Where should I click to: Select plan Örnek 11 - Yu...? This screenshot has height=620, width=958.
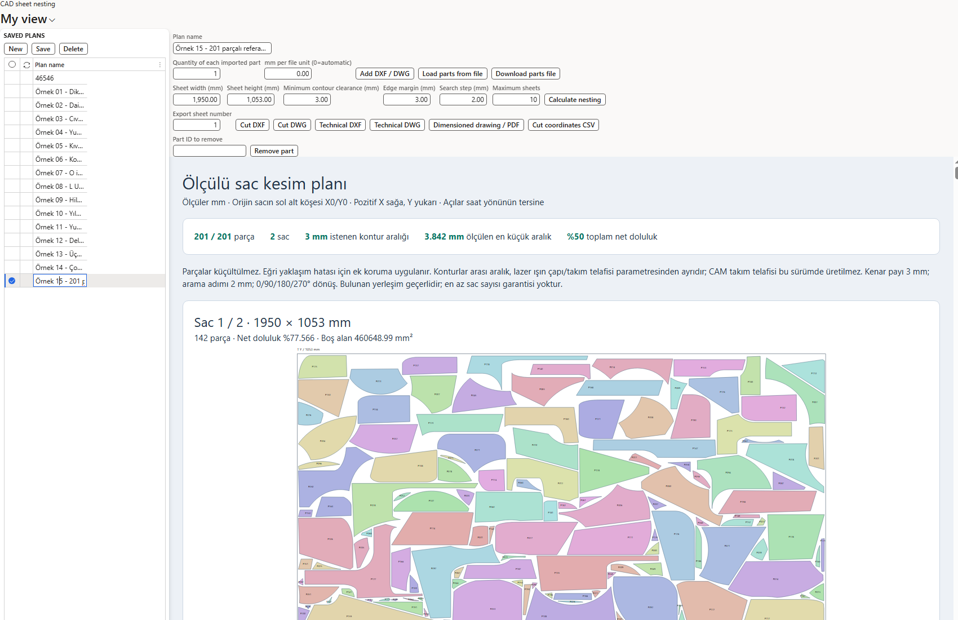[x=60, y=227]
